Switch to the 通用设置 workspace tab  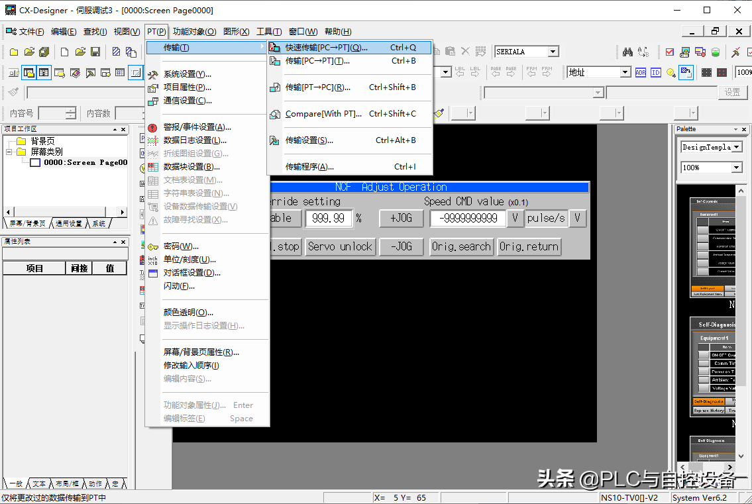coord(69,224)
